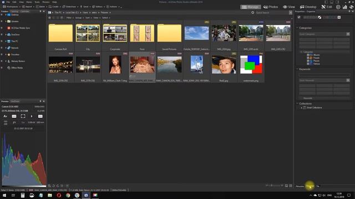Expand Smart Collections node
The height and width of the screenshot is (199, 355).
tap(301, 108)
